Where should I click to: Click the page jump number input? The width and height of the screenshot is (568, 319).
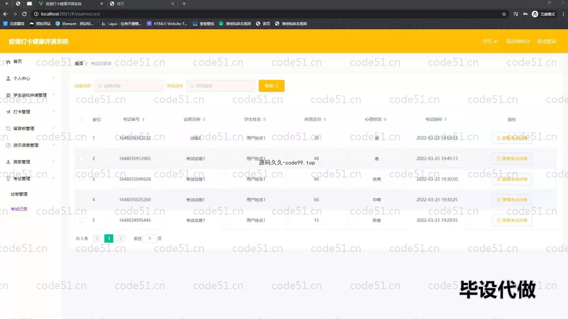pos(150,239)
